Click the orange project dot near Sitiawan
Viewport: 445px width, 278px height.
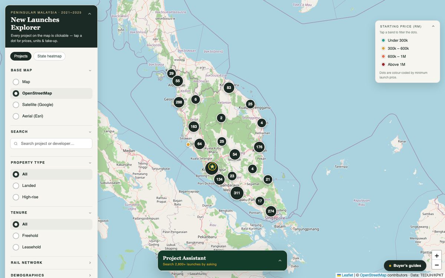(188, 145)
